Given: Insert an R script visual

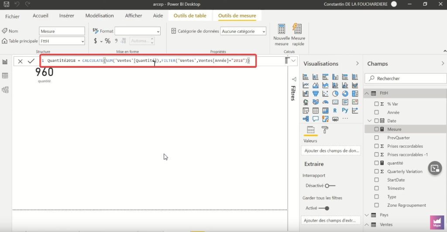Looking at the screenshot, I should pos(335,111).
